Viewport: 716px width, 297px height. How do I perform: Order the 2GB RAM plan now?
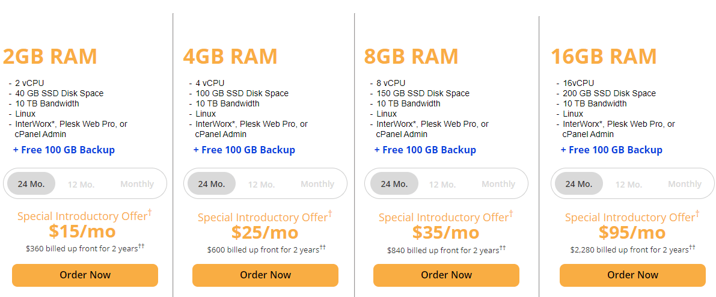click(x=85, y=275)
